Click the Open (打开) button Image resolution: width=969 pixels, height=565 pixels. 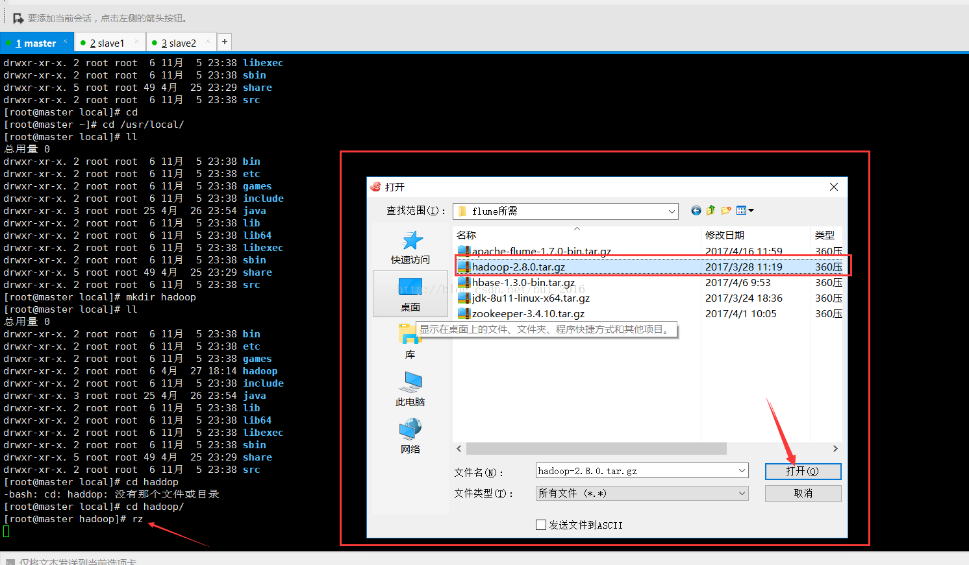pyautogui.click(x=803, y=471)
